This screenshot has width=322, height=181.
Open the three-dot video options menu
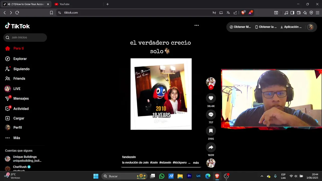click(x=197, y=25)
